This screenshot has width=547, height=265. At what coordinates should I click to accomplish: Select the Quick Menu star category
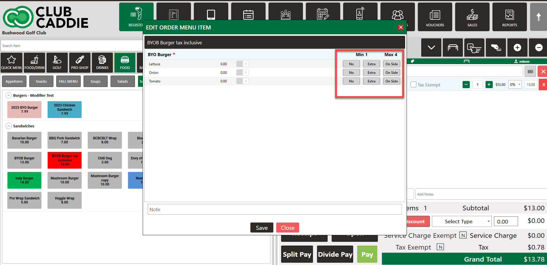coord(11,62)
